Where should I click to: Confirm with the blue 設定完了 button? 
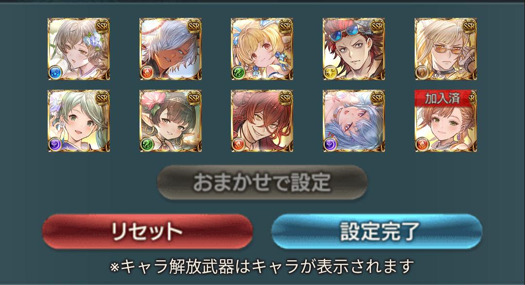[377, 231]
